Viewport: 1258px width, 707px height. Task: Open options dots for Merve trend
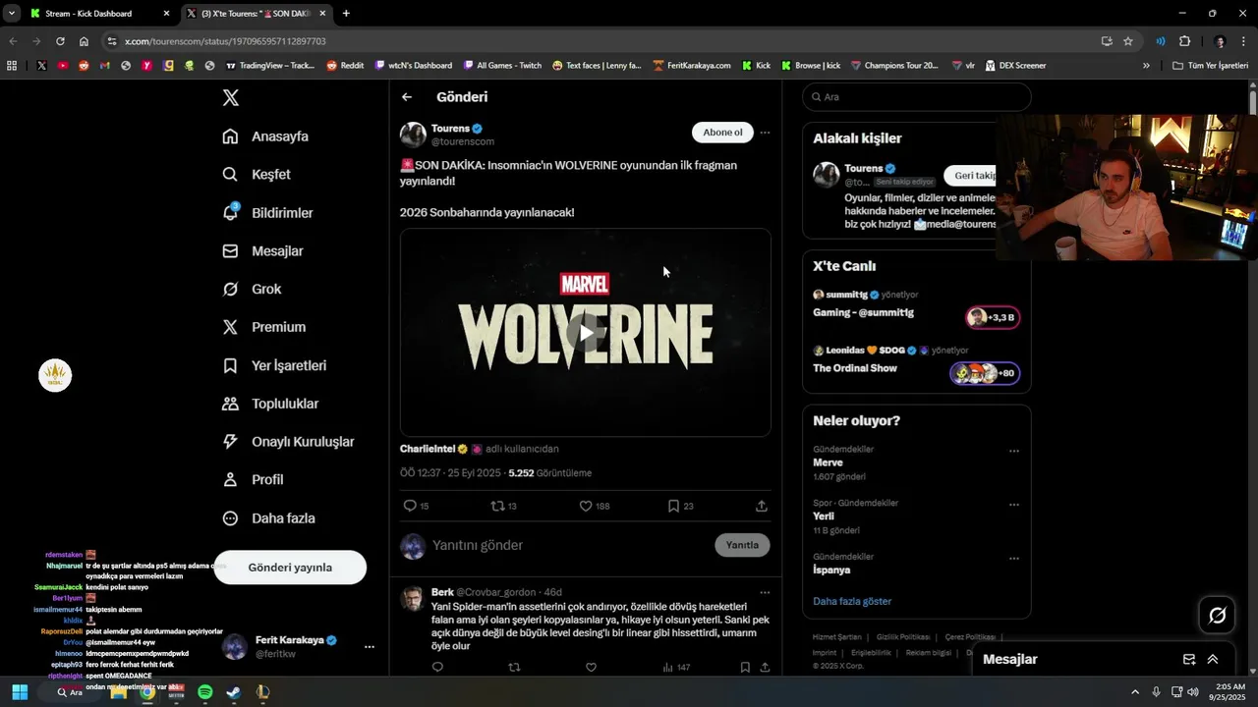coord(1014,451)
